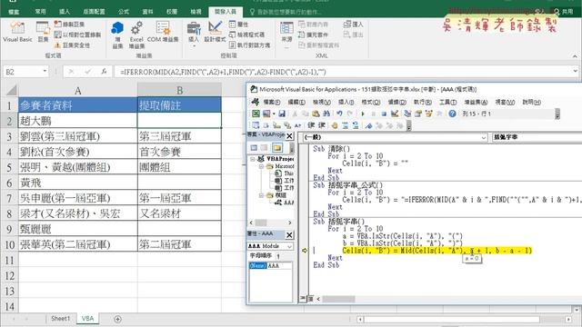This screenshot has width=582, height=327.
Task: Click the Object Browser icon in the VBA toolbar
Action: click(428, 114)
